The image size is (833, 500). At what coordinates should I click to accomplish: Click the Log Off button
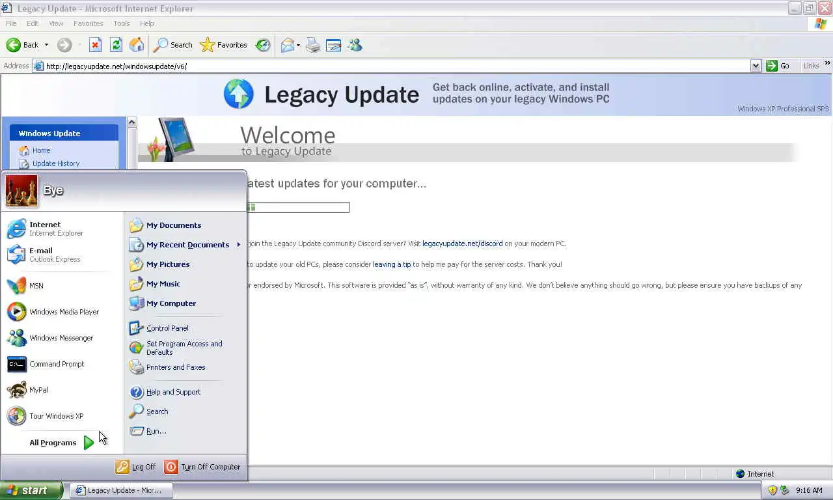(136, 467)
